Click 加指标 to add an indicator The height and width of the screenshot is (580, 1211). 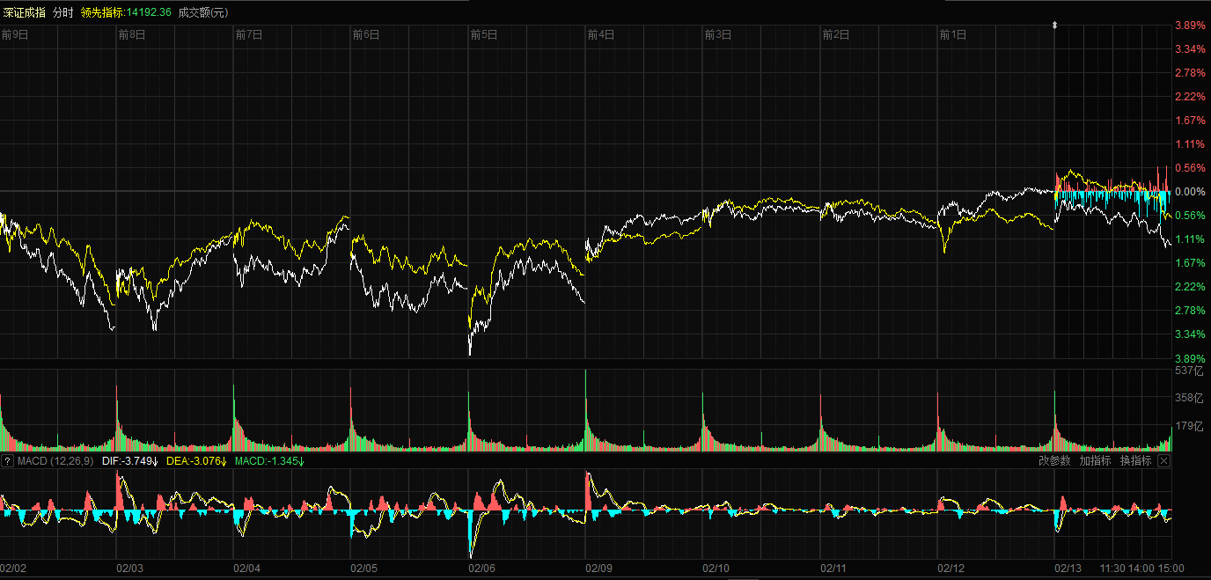point(1095,461)
